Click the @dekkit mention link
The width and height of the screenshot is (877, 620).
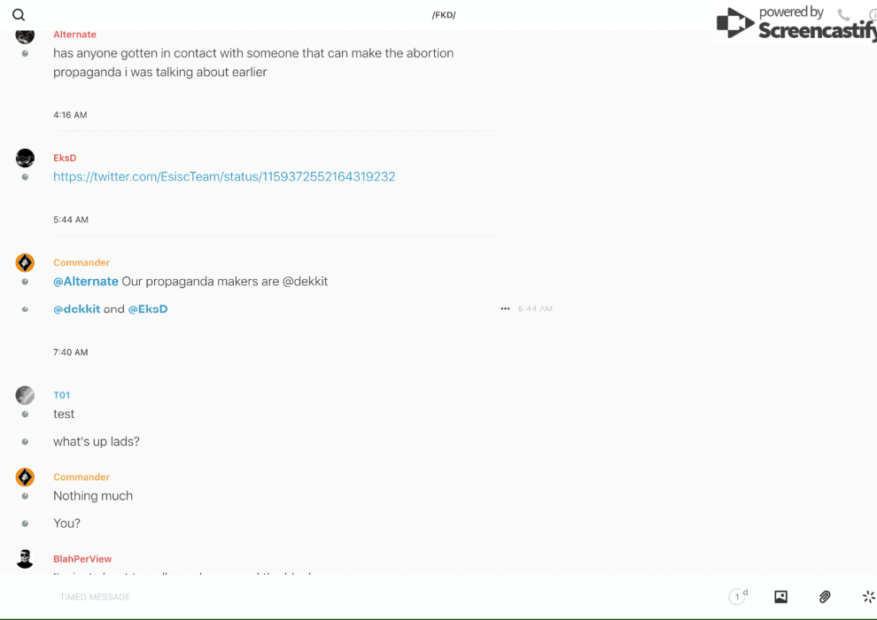coord(76,309)
